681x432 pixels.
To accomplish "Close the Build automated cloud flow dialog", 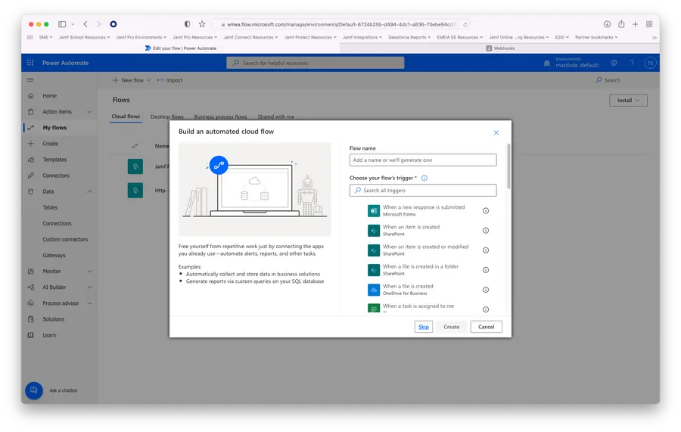I will click(496, 132).
